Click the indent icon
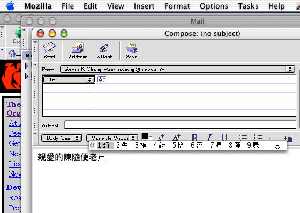The image size is (300, 213). pyautogui.click(x=288, y=138)
